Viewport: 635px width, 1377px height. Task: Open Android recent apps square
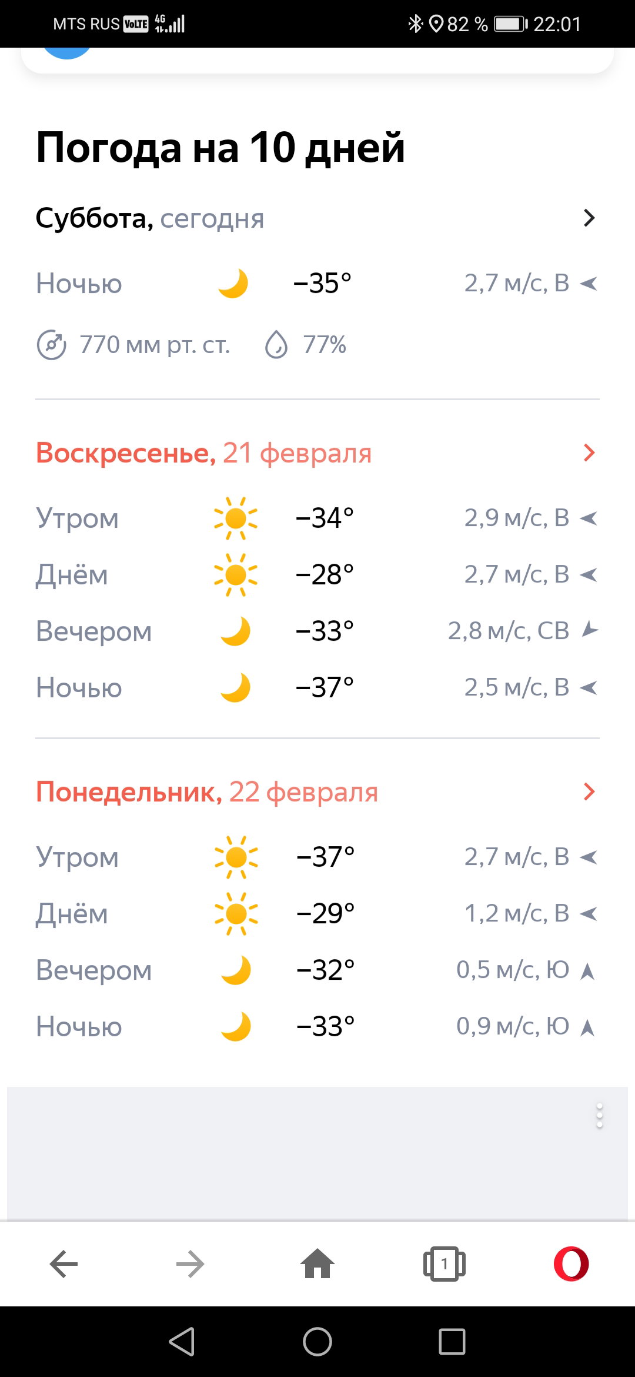(452, 1342)
